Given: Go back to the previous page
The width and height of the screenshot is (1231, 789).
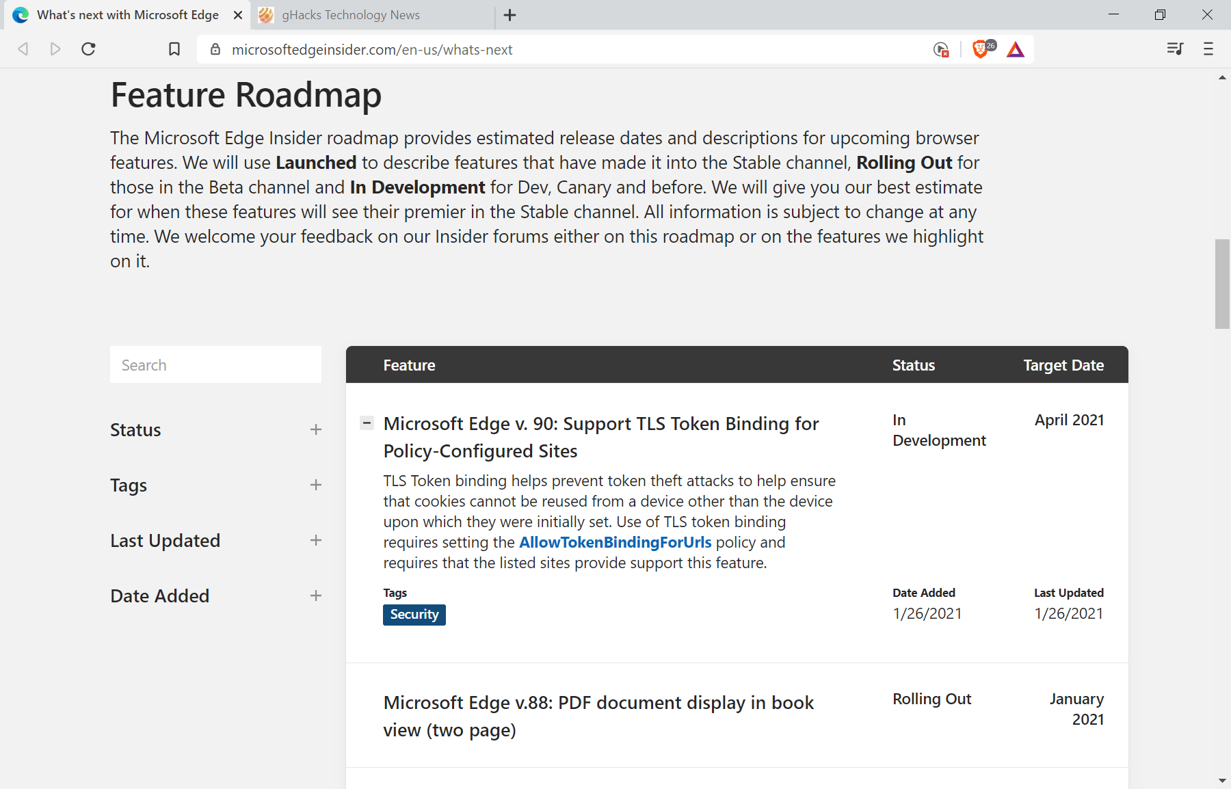Looking at the screenshot, I should [x=23, y=49].
